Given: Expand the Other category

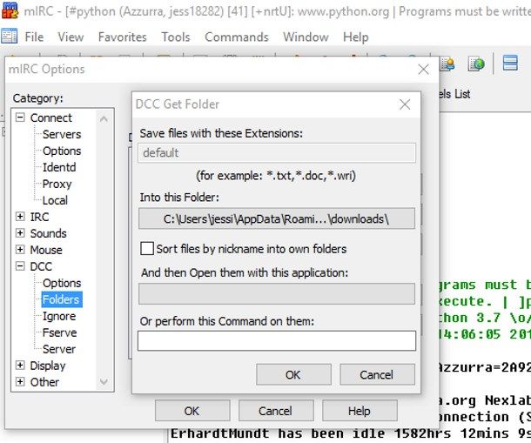Looking at the screenshot, I should (20, 382).
